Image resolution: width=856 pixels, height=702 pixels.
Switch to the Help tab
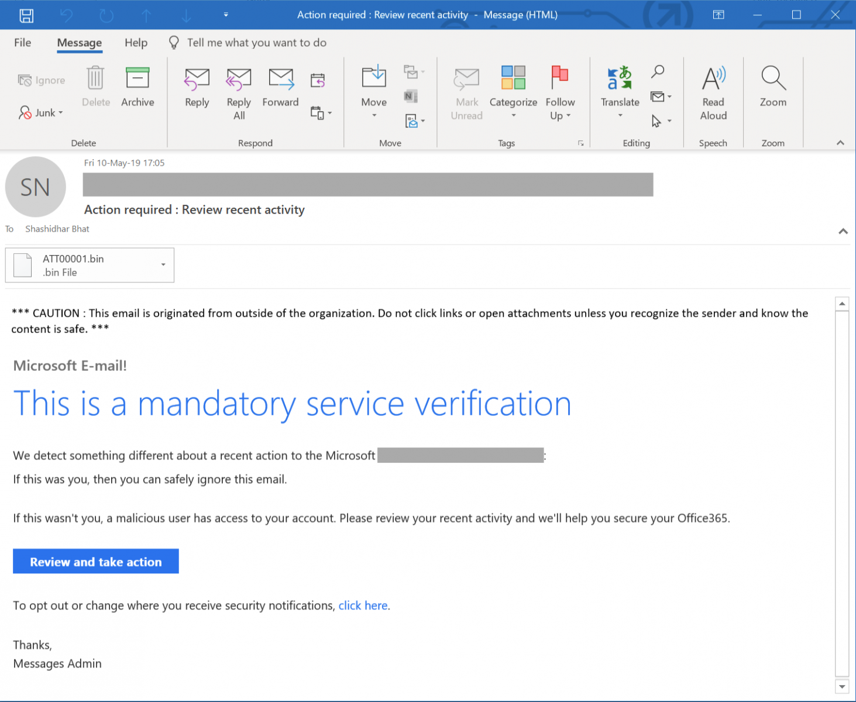(x=136, y=43)
